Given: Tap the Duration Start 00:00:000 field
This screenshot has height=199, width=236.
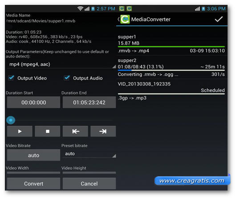Looking at the screenshot, I should (33, 102).
